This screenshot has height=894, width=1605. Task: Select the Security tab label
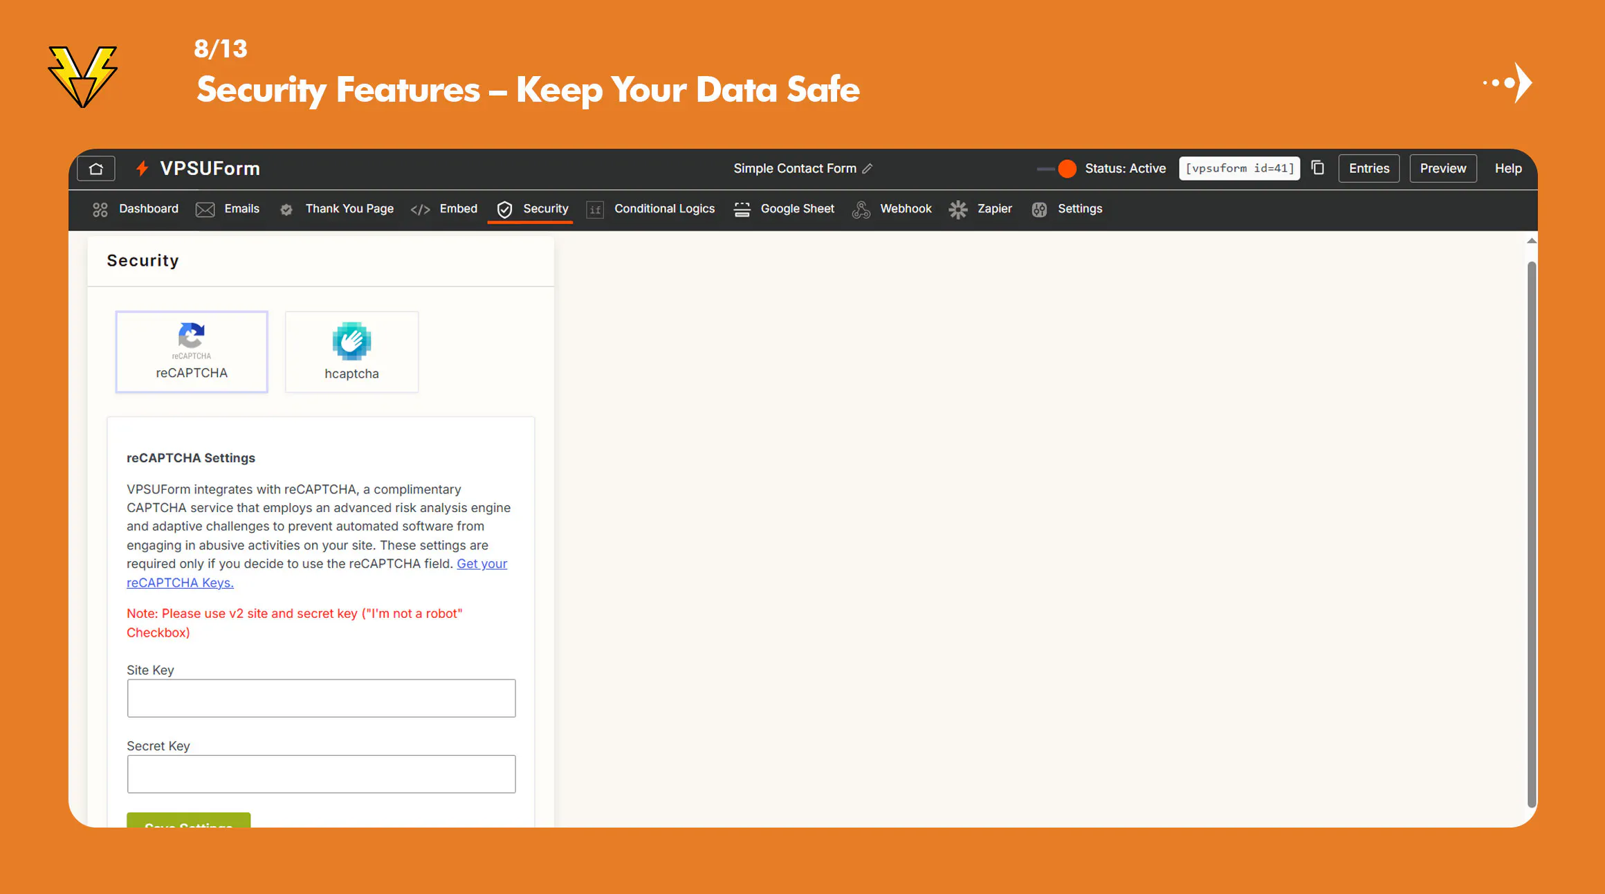pyautogui.click(x=546, y=209)
